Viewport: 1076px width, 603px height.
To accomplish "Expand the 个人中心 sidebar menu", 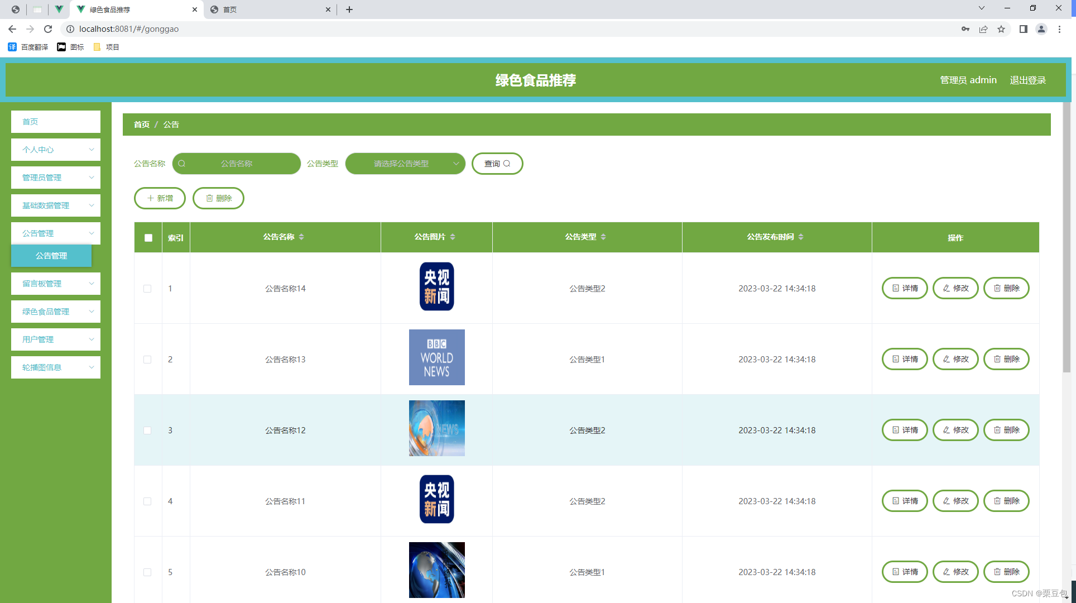I will click(56, 150).
